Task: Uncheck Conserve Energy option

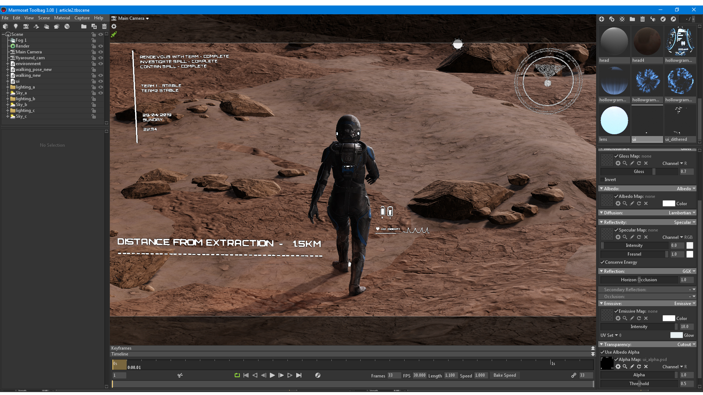Action: click(602, 262)
